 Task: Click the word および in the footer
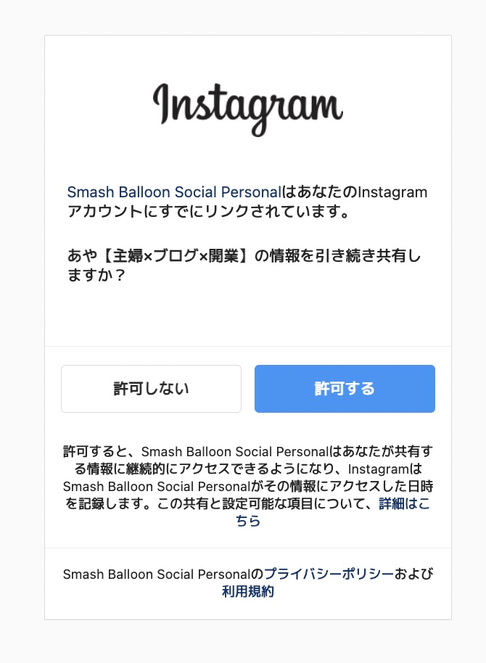click(x=413, y=574)
